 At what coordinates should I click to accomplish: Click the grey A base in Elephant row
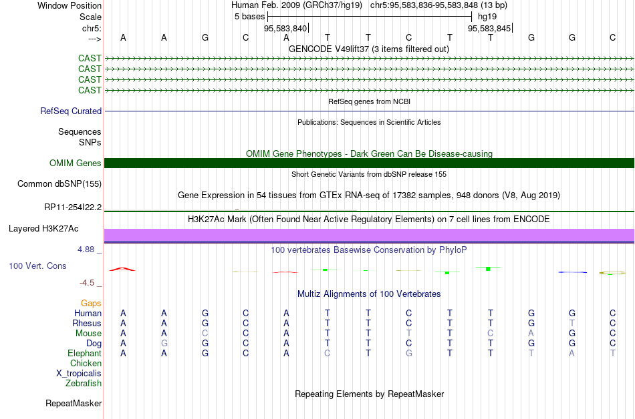click(571, 353)
